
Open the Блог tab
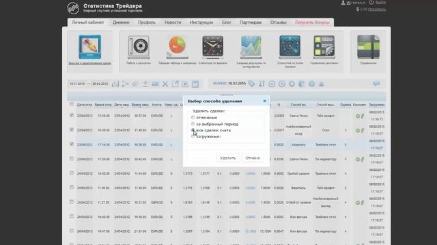(227, 22)
